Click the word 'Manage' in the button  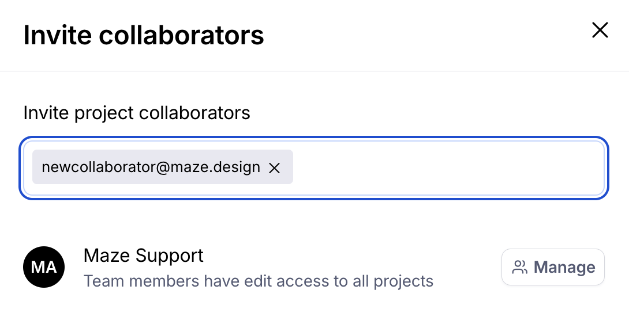(564, 267)
